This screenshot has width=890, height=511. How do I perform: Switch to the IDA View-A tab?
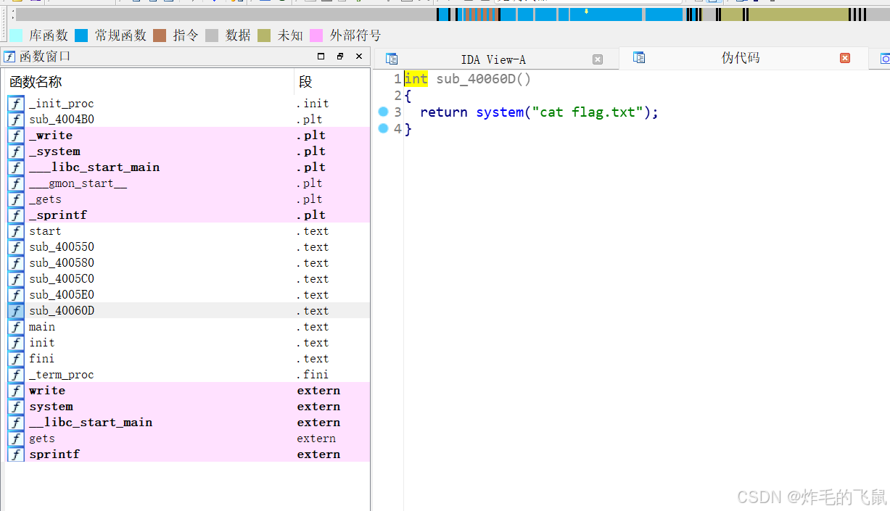click(x=493, y=59)
